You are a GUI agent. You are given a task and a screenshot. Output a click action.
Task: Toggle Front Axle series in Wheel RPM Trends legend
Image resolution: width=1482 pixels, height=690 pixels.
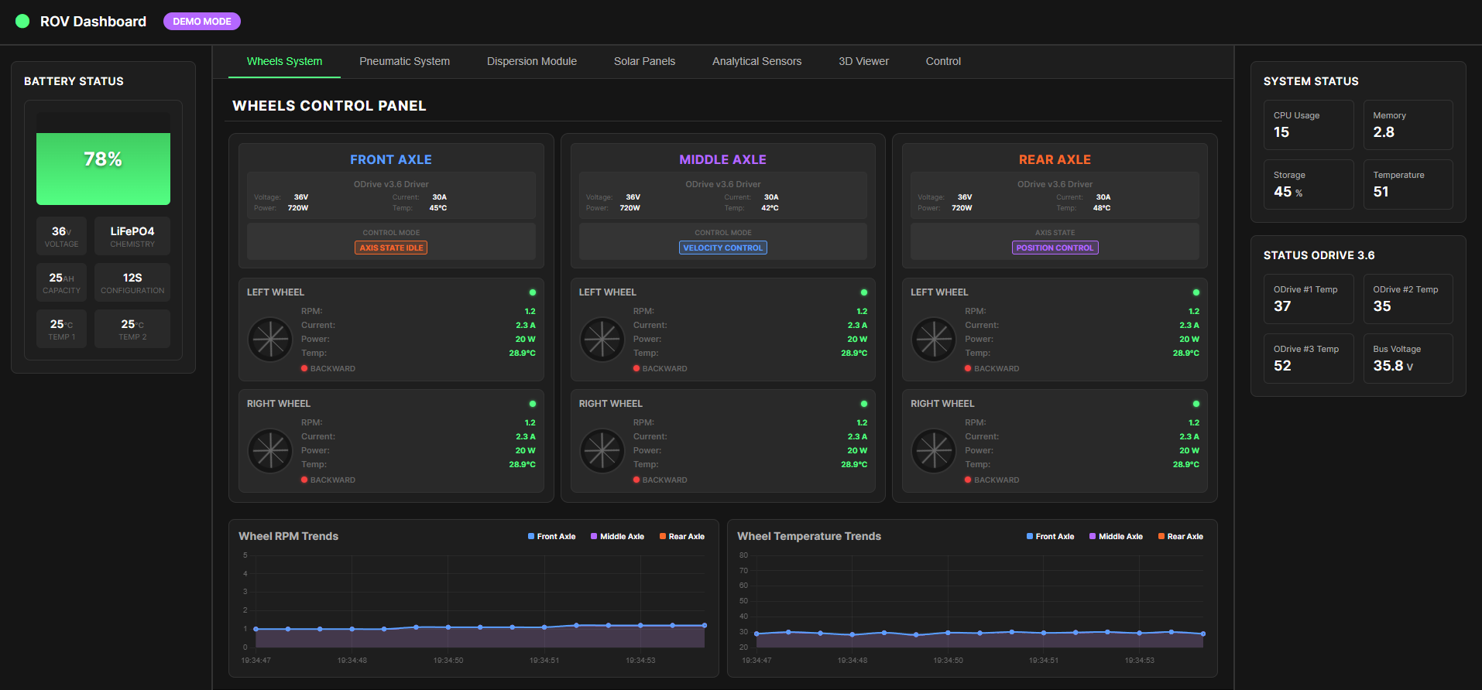coord(551,536)
